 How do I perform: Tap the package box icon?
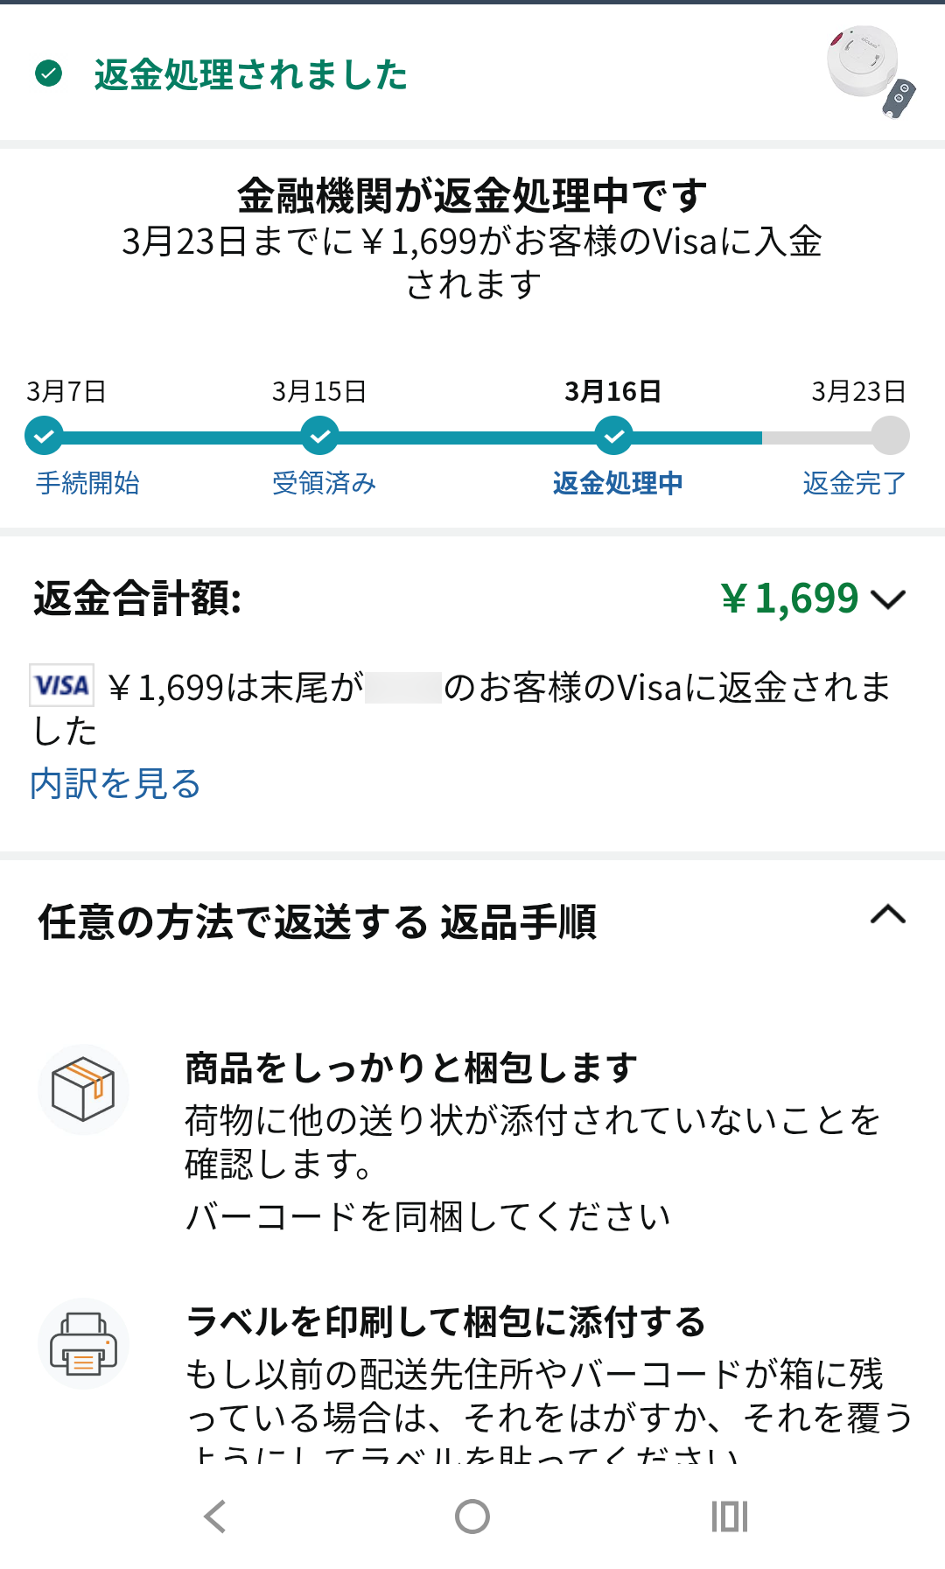point(83,1089)
